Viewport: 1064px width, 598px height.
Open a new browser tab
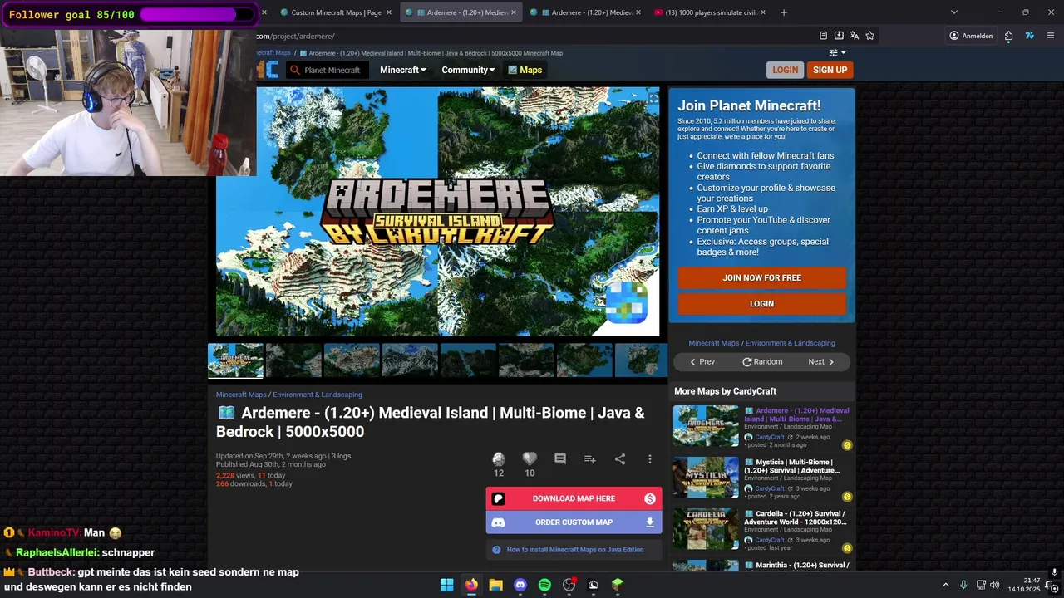pyautogui.click(x=784, y=12)
